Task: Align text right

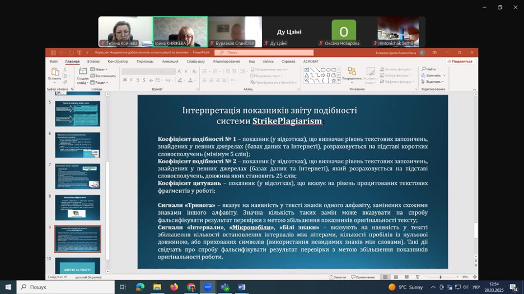Action: [x=218, y=80]
